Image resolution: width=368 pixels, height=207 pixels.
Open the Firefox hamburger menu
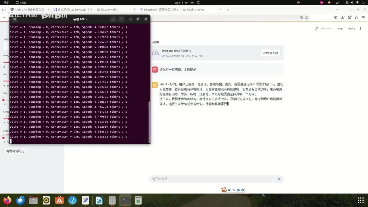coord(363,18)
